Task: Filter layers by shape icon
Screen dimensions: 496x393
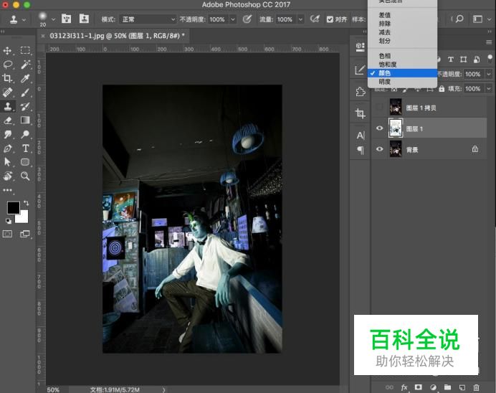Action: 464,60
